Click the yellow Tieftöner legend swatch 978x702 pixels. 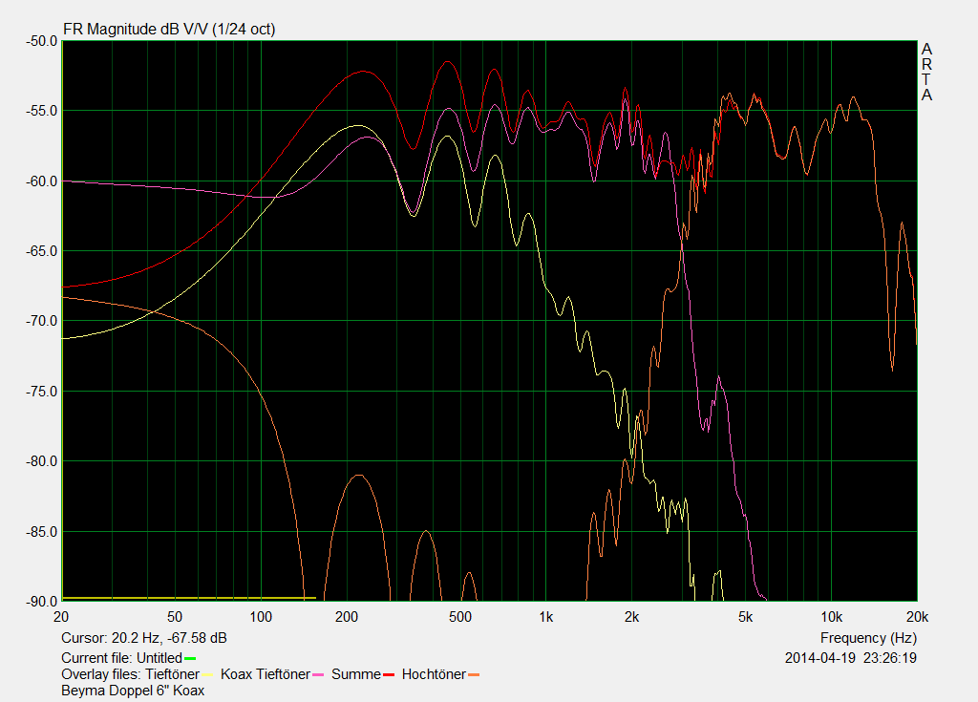209,675
